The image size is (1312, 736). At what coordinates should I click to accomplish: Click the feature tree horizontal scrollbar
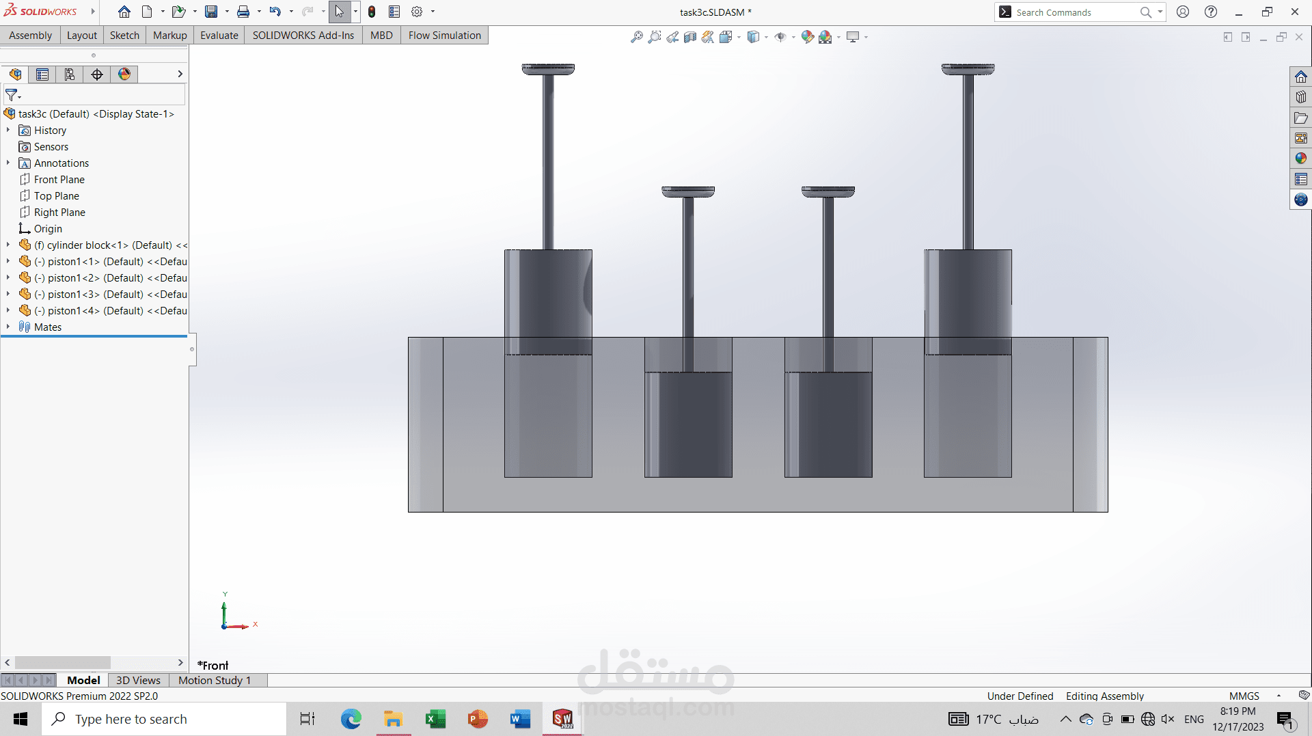pyautogui.click(x=63, y=662)
